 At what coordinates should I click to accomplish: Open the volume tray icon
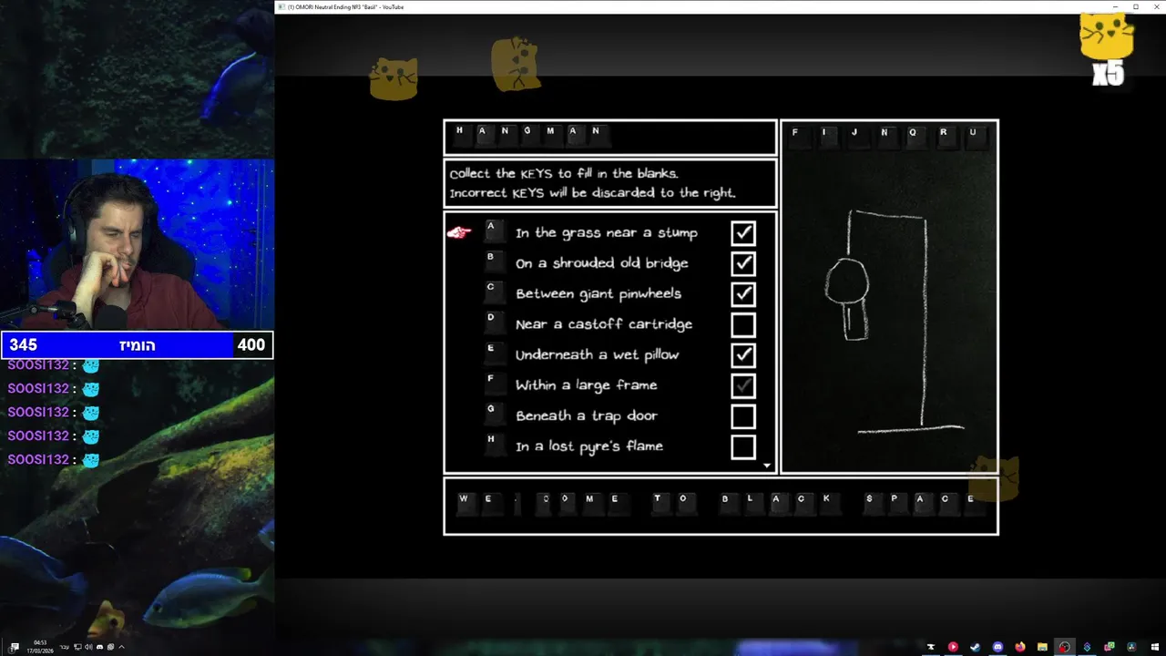point(88,647)
